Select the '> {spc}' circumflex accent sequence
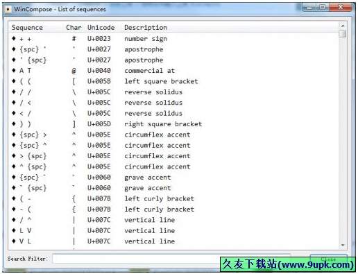Image resolution: width=358 pixels, height=274 pixels. [x=173, y=156]
